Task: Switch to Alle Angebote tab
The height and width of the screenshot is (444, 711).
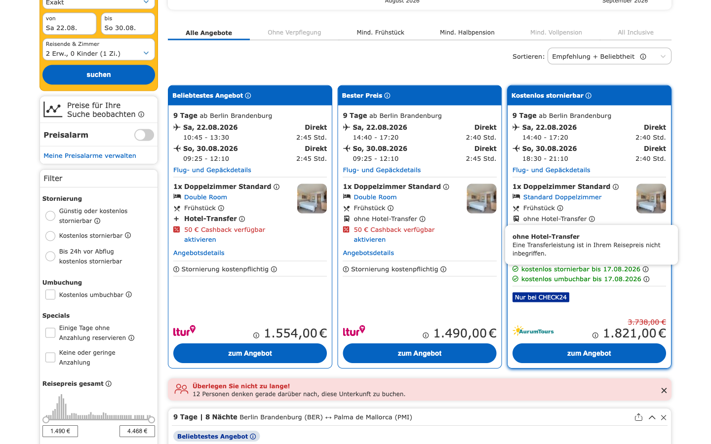Action: coord(209,33)
